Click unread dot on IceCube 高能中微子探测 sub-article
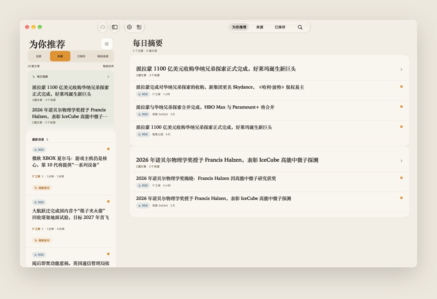The width and height of the screenshot is (437, 299). 401,198
